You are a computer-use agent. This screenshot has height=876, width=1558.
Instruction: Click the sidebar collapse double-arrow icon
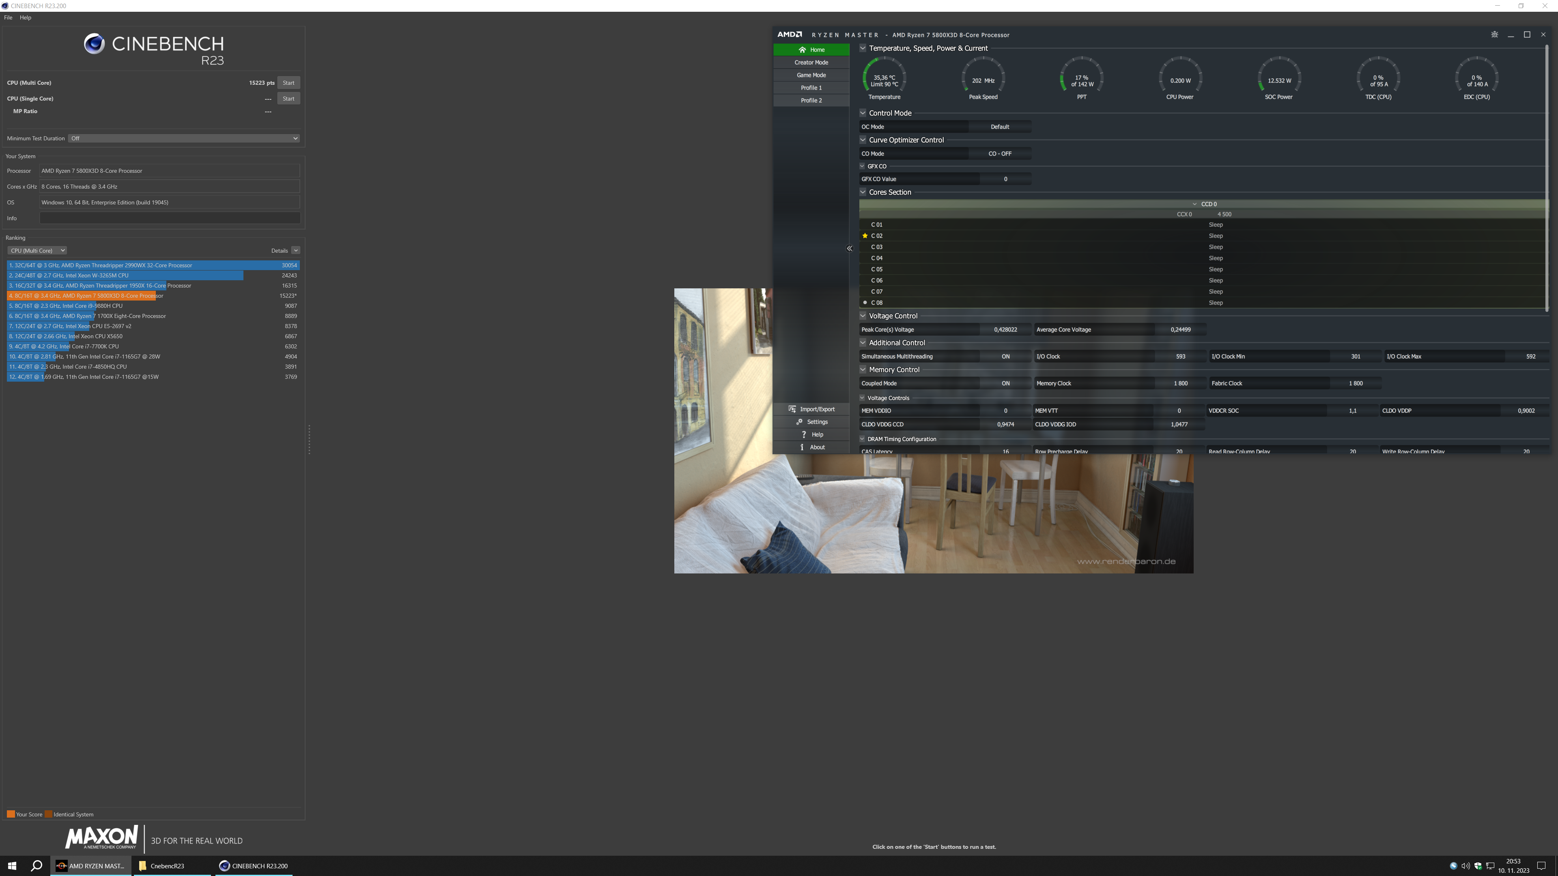point(849,249)
